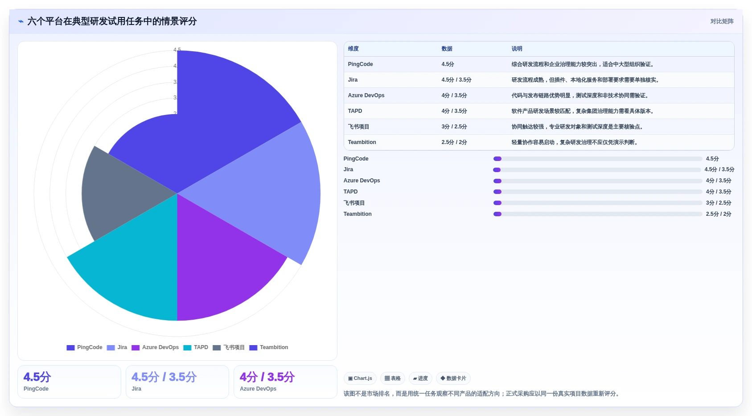Select 飞书项目 row in the table
This screenshot has height=416, width=752.
tap(539, 127)
